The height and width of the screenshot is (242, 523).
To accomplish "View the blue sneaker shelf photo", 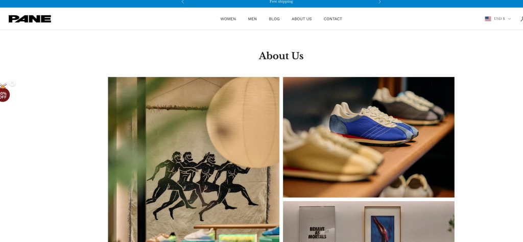I will click(369, 137).
